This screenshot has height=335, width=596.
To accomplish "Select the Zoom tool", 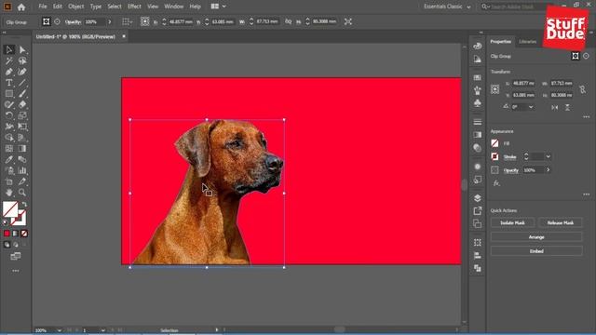I will (22, 193).
